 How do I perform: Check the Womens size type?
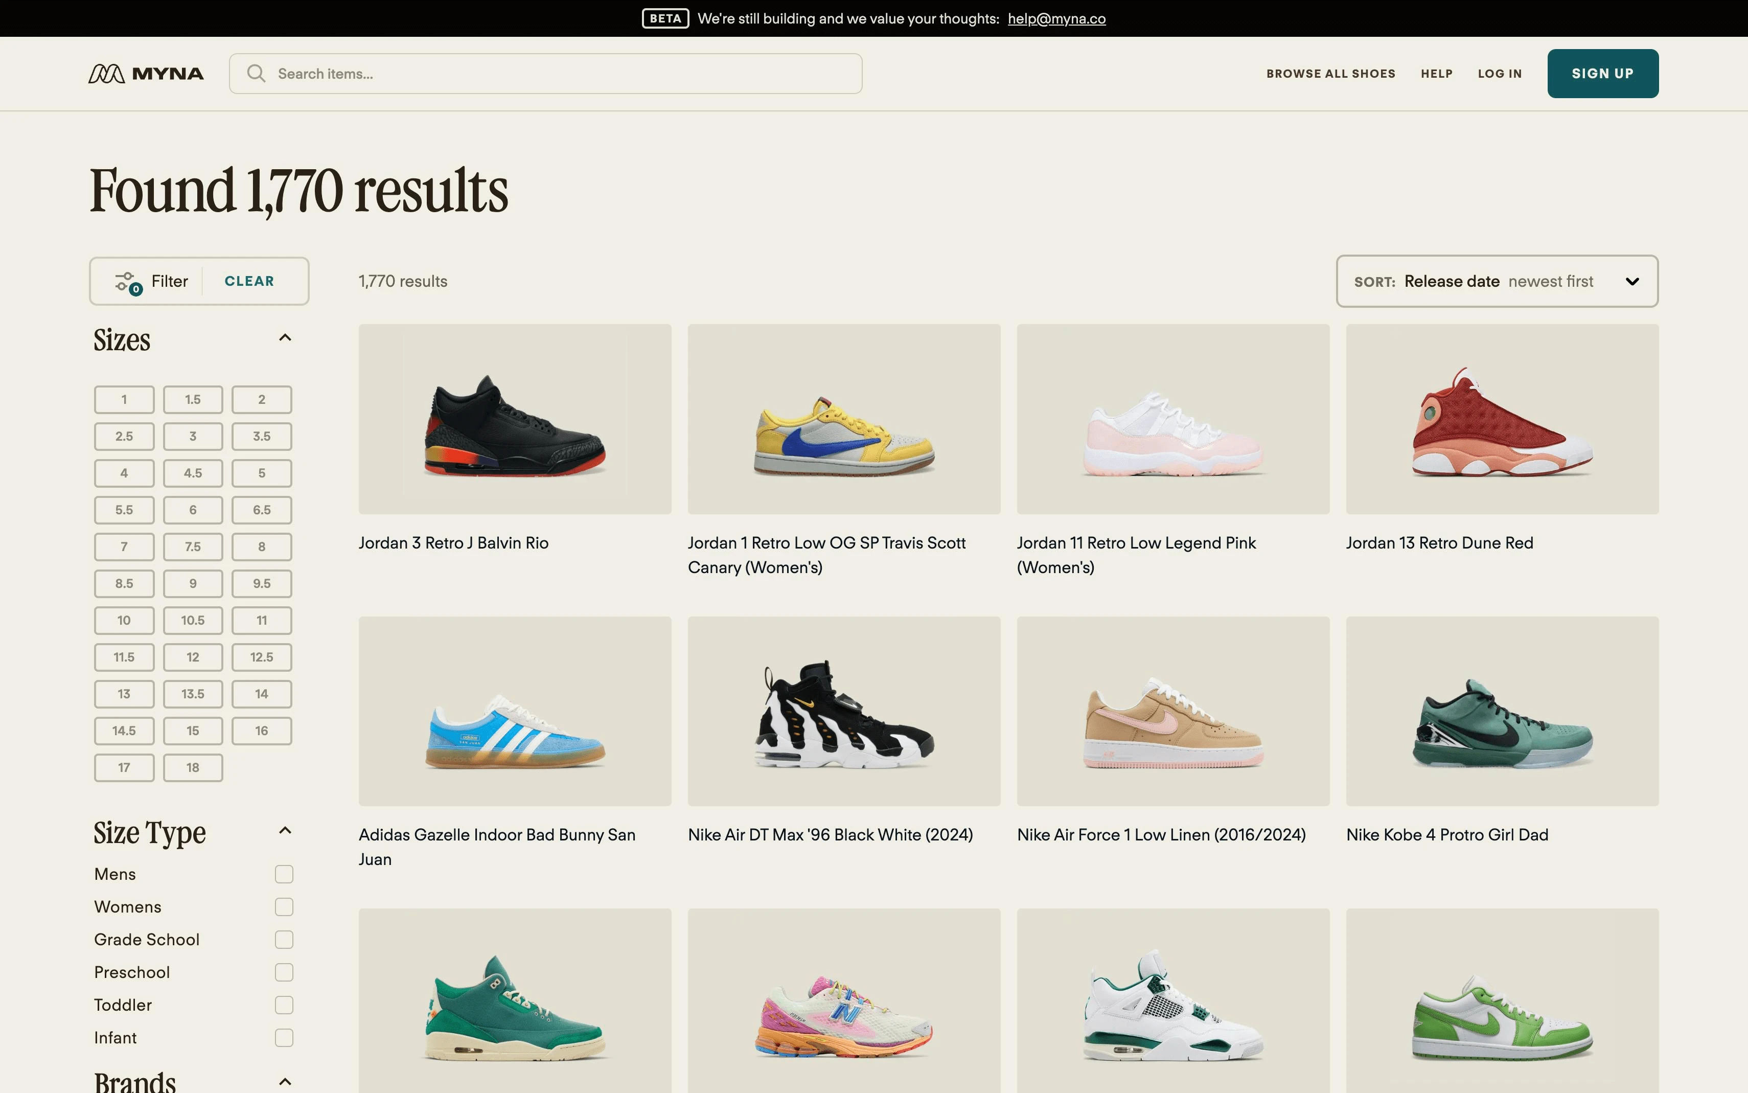[x=284, y=906]
